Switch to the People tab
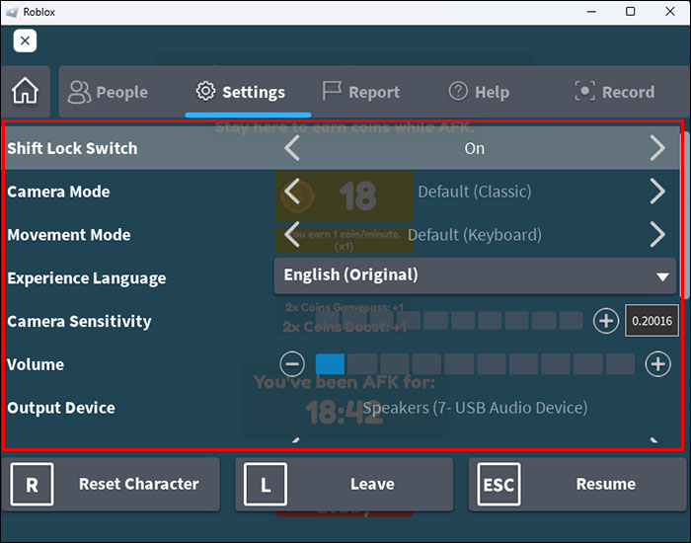The image size is (691, 543). pyautogui.click(x=108, y=92)
